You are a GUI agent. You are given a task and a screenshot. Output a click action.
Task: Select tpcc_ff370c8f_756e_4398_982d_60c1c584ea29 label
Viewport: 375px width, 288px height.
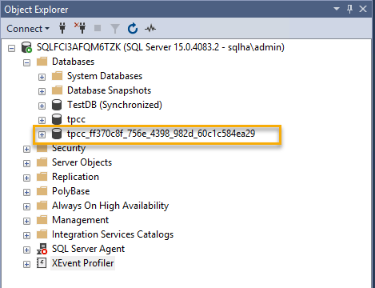click(x=161, y=134)
